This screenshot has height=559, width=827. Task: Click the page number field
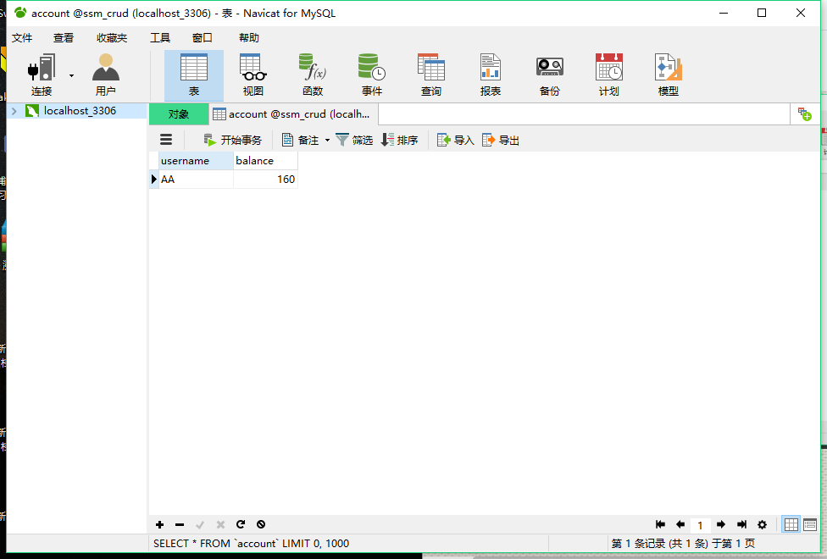pos(700,525)
